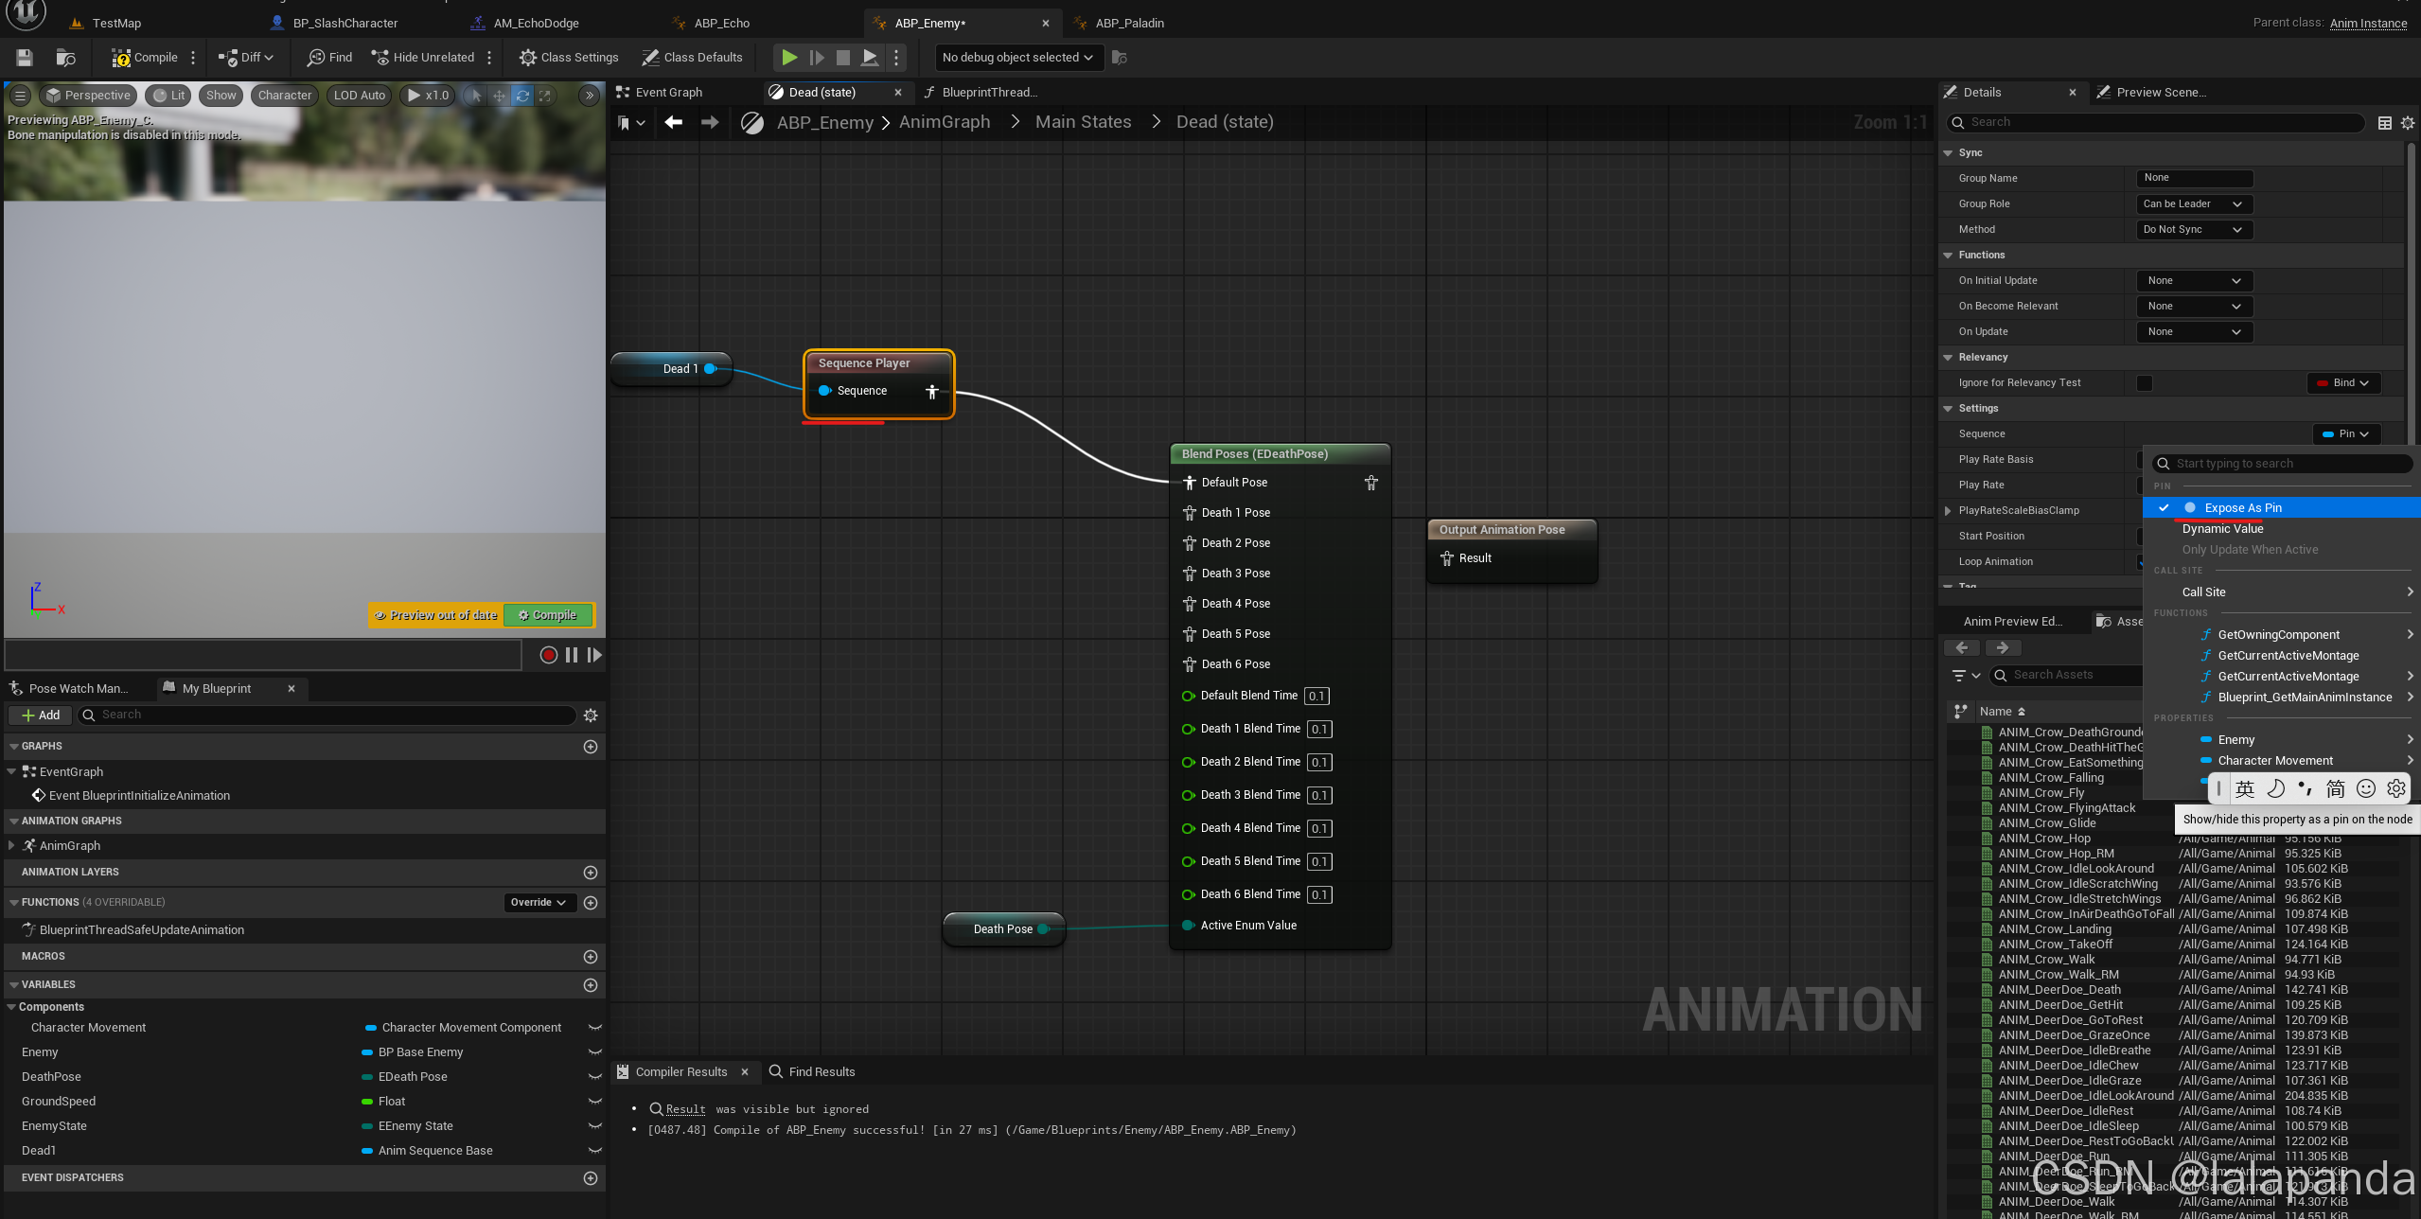Click the Save icon in toolbar
Viewport: 2421px width, 1219px height.
(x=25, y=58)
